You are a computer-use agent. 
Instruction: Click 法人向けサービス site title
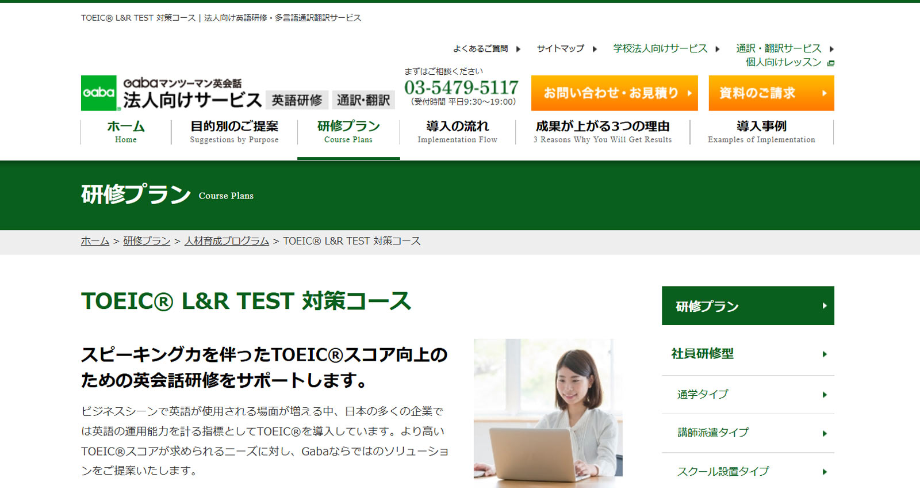192,100
